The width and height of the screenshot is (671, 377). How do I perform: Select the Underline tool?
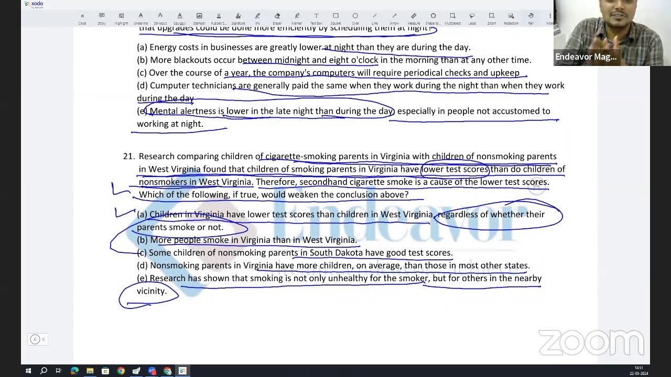pos(140,18)
